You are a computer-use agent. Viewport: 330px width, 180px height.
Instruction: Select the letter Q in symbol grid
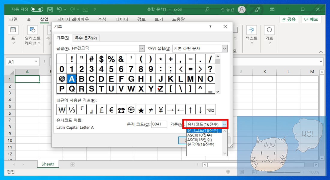[72, 89]
